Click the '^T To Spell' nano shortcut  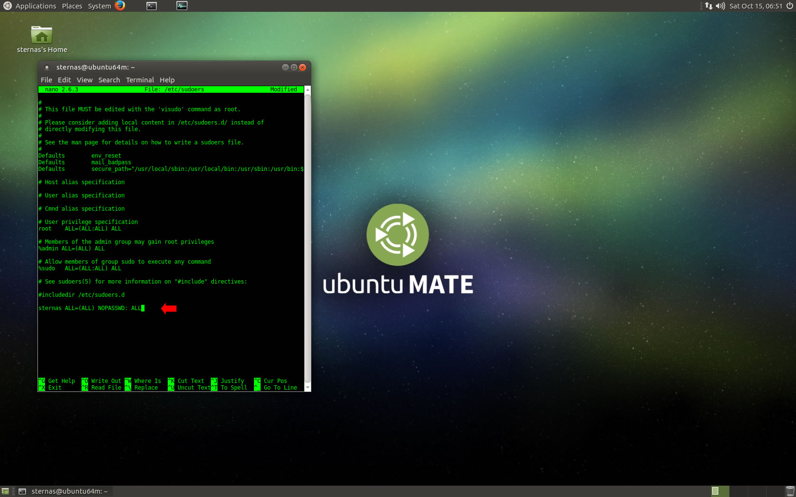[x=229, y=388]
